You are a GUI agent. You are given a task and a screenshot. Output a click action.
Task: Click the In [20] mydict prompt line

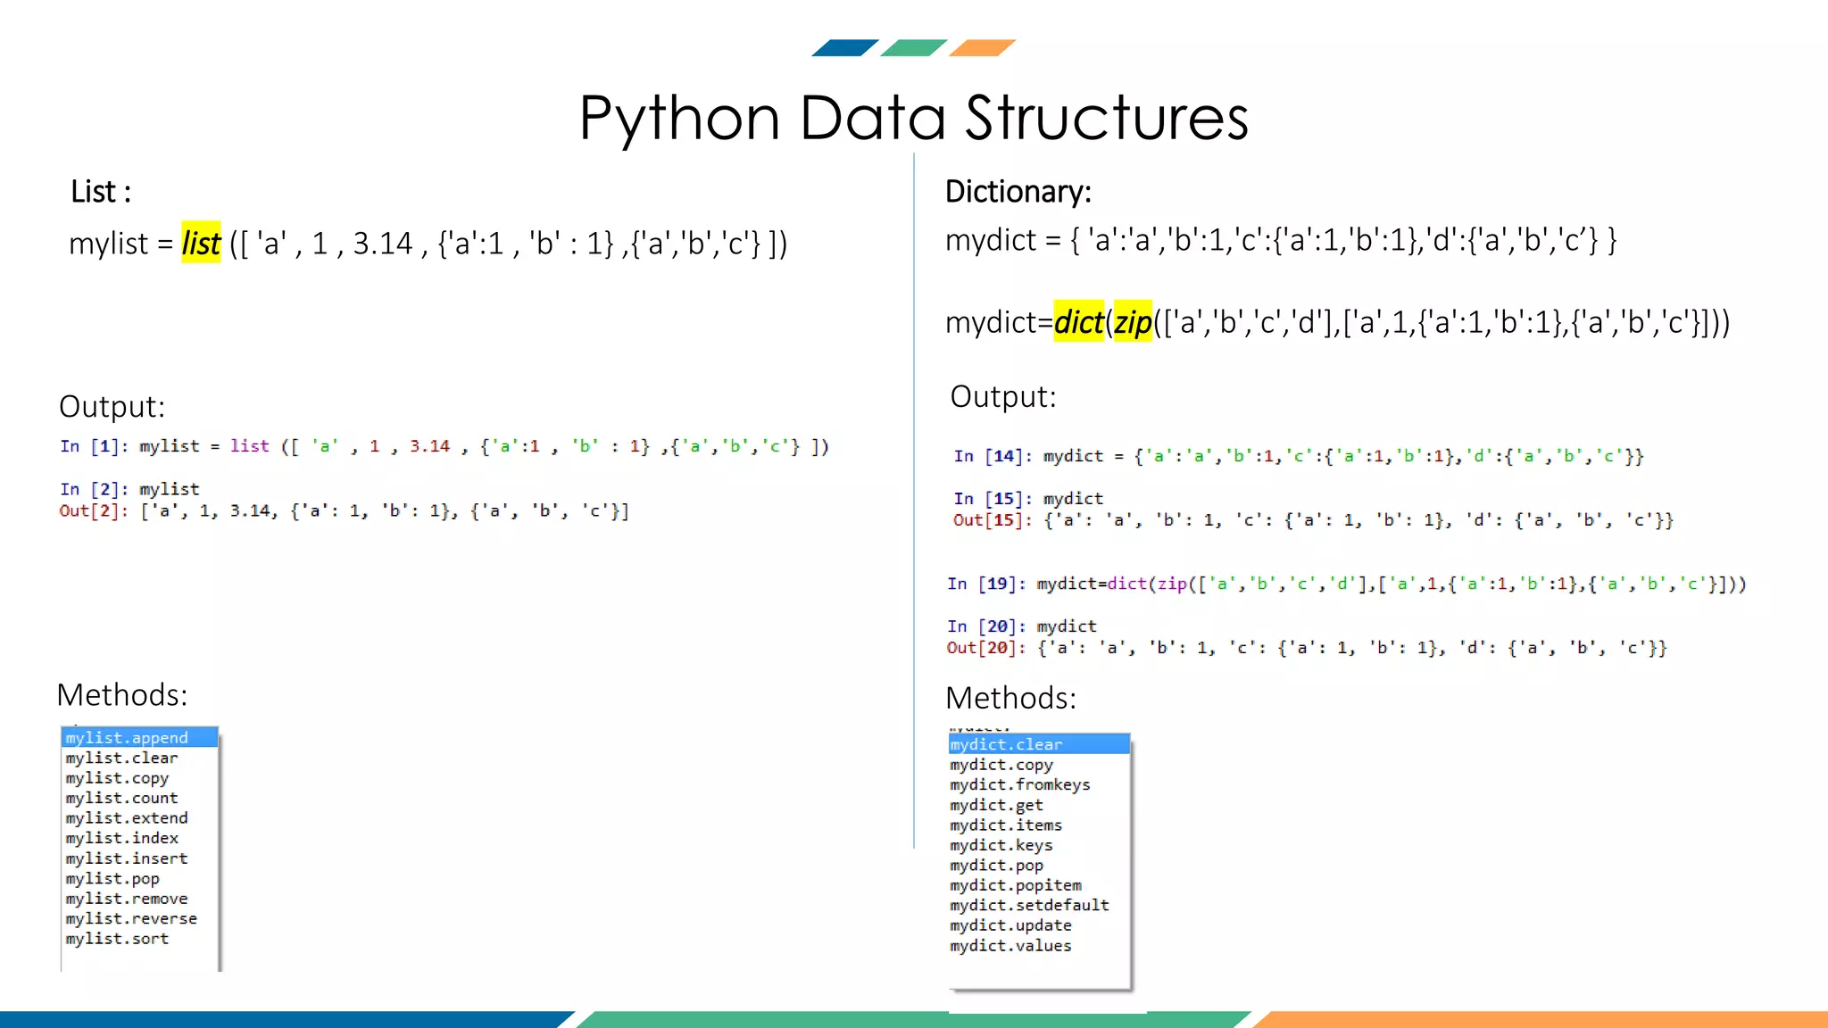point(1022,626)
